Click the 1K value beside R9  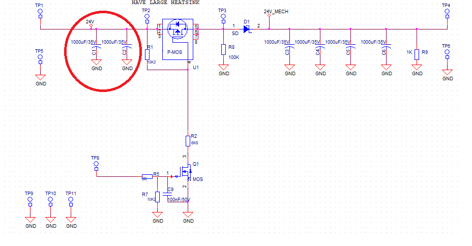tap(409, 52)
